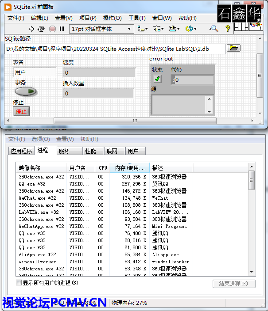Click the 插入数量 numeric indicator
The height and width of the screenshot is (311, 268).
[98, 93]
